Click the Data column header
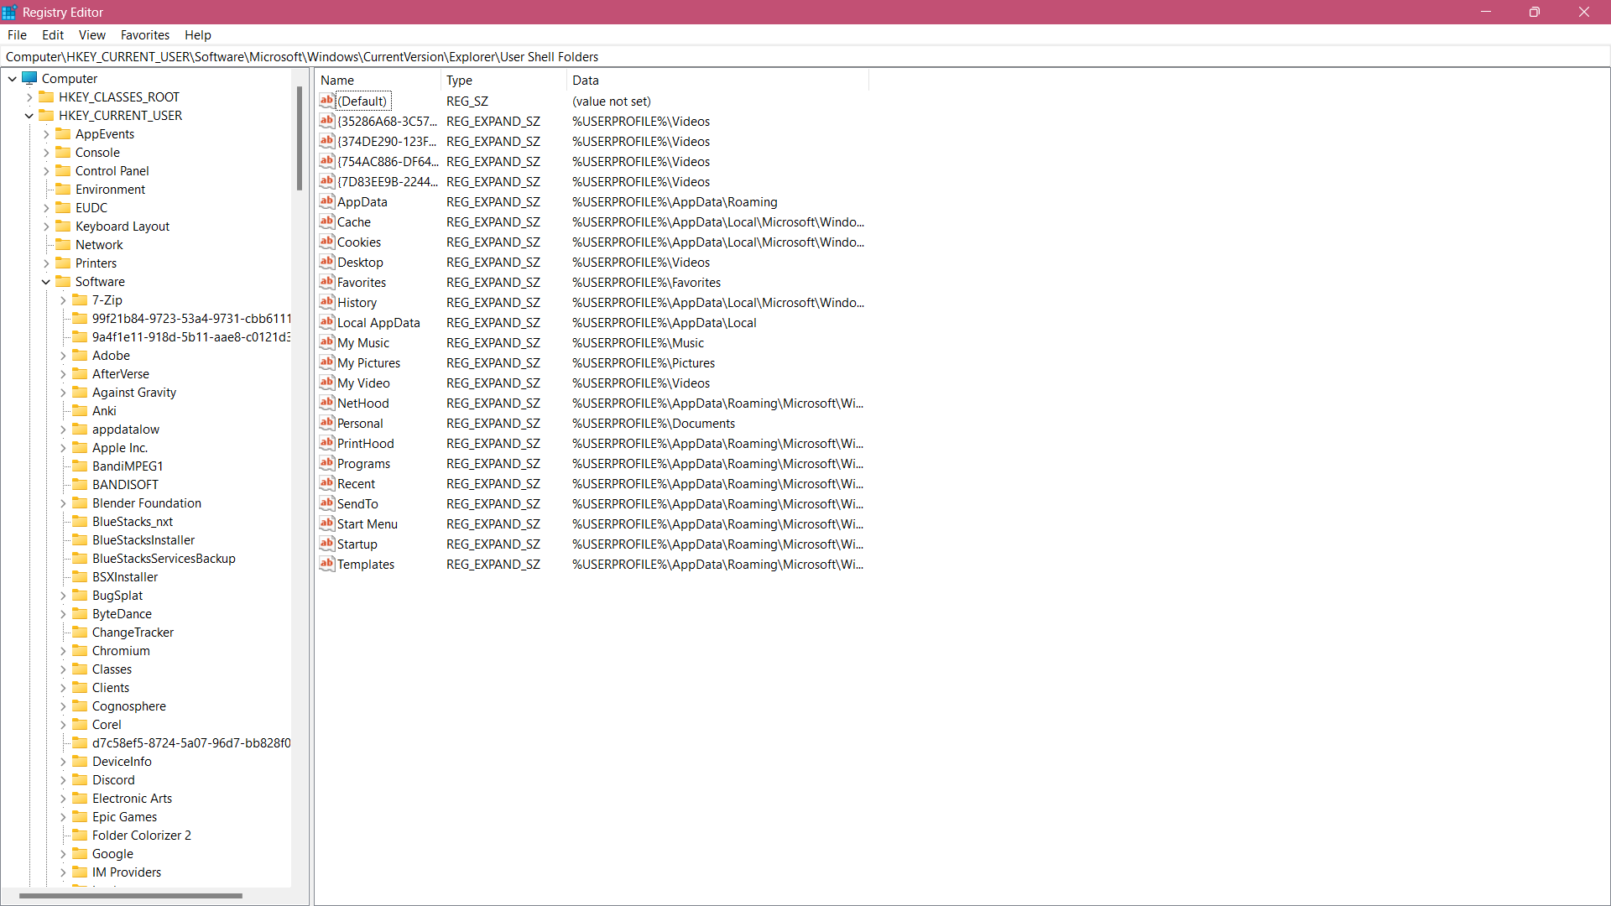This screenshot has width=1611, height=906. click(717, 80)
